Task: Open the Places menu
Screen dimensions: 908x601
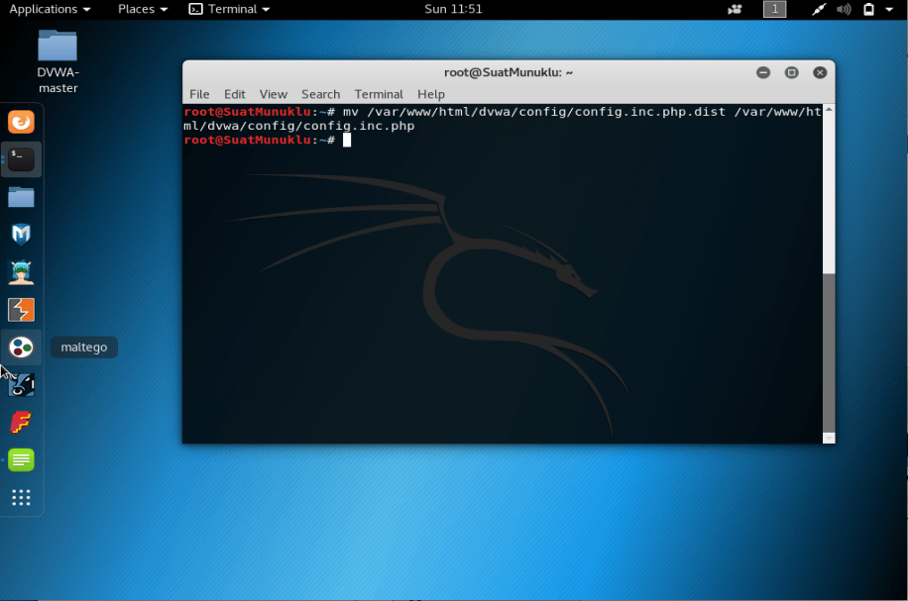Action: point(143,9)
